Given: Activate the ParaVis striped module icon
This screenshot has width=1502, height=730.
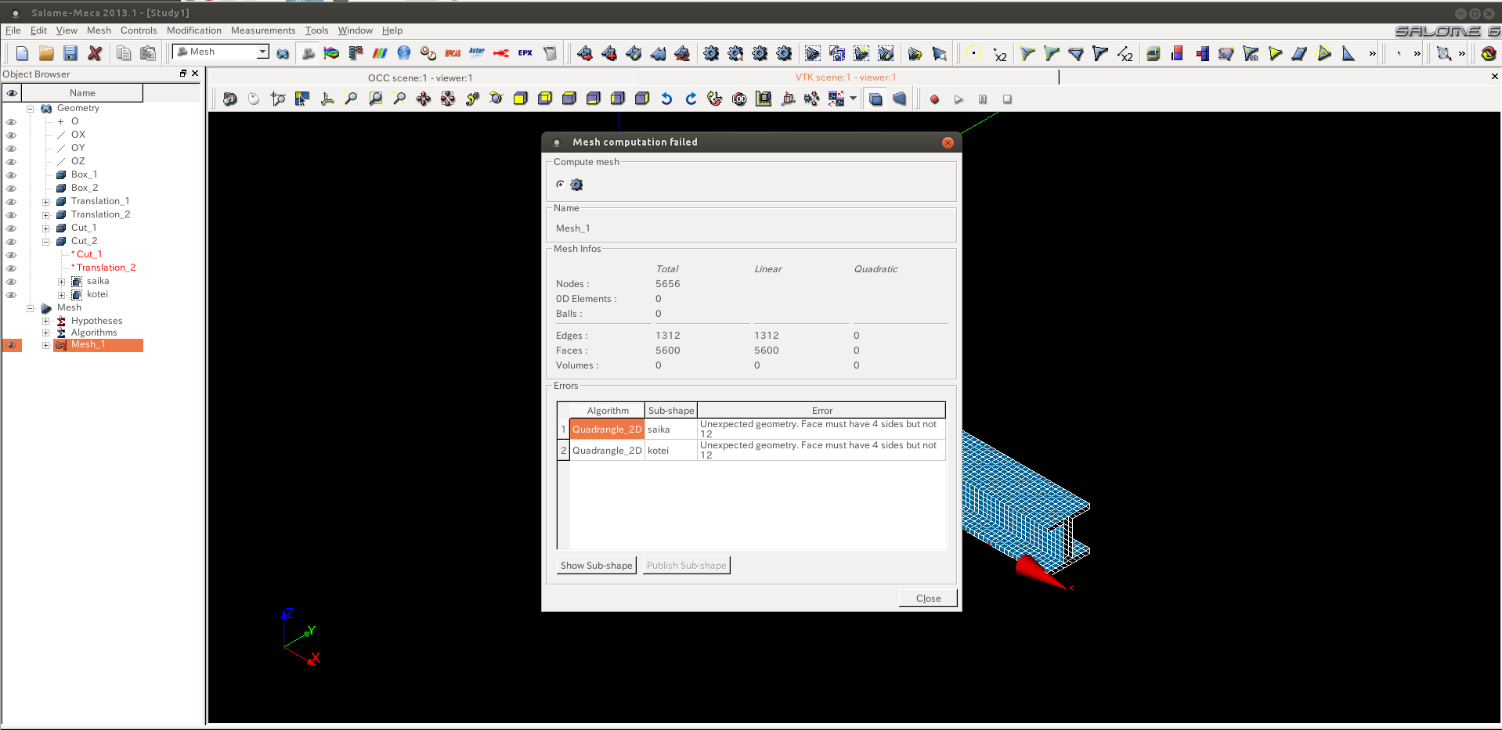Looking at the screenshot, I should coord(380,53).
